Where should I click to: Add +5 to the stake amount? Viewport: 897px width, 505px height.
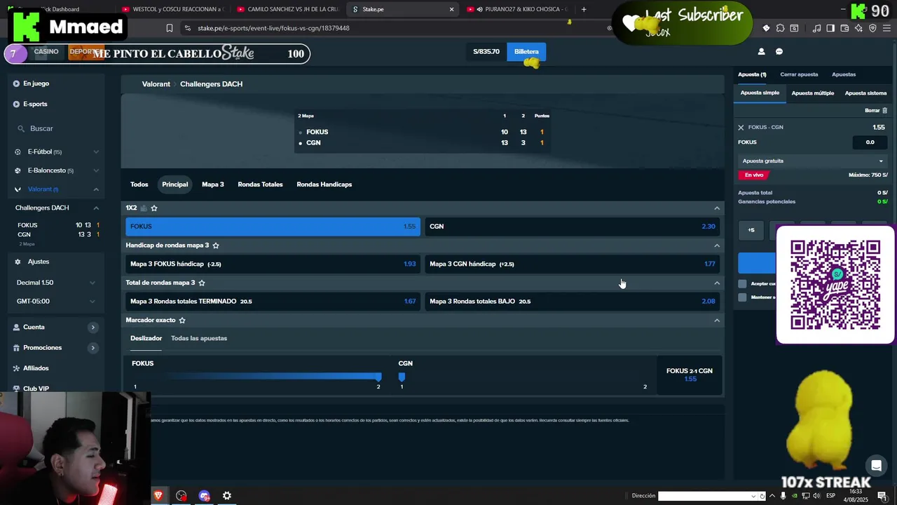click(x=751, y=230)
